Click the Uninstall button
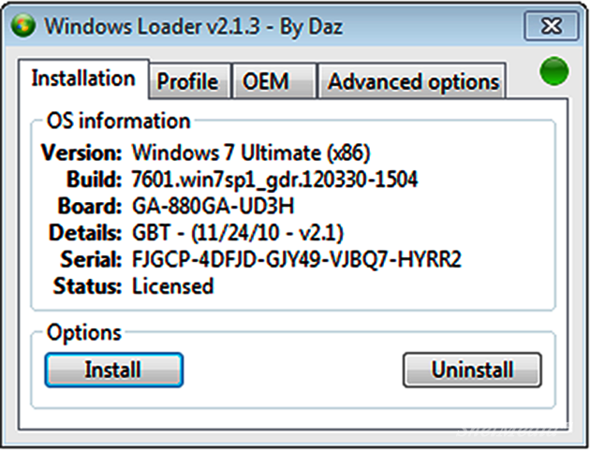Viewport: 590px width, 450px height. click(x=472, y=370)
